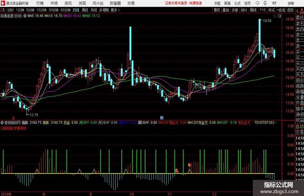Open the mobile phone icon
The width and height of the screenshot is (304, 196).
[x=265, y=3]
